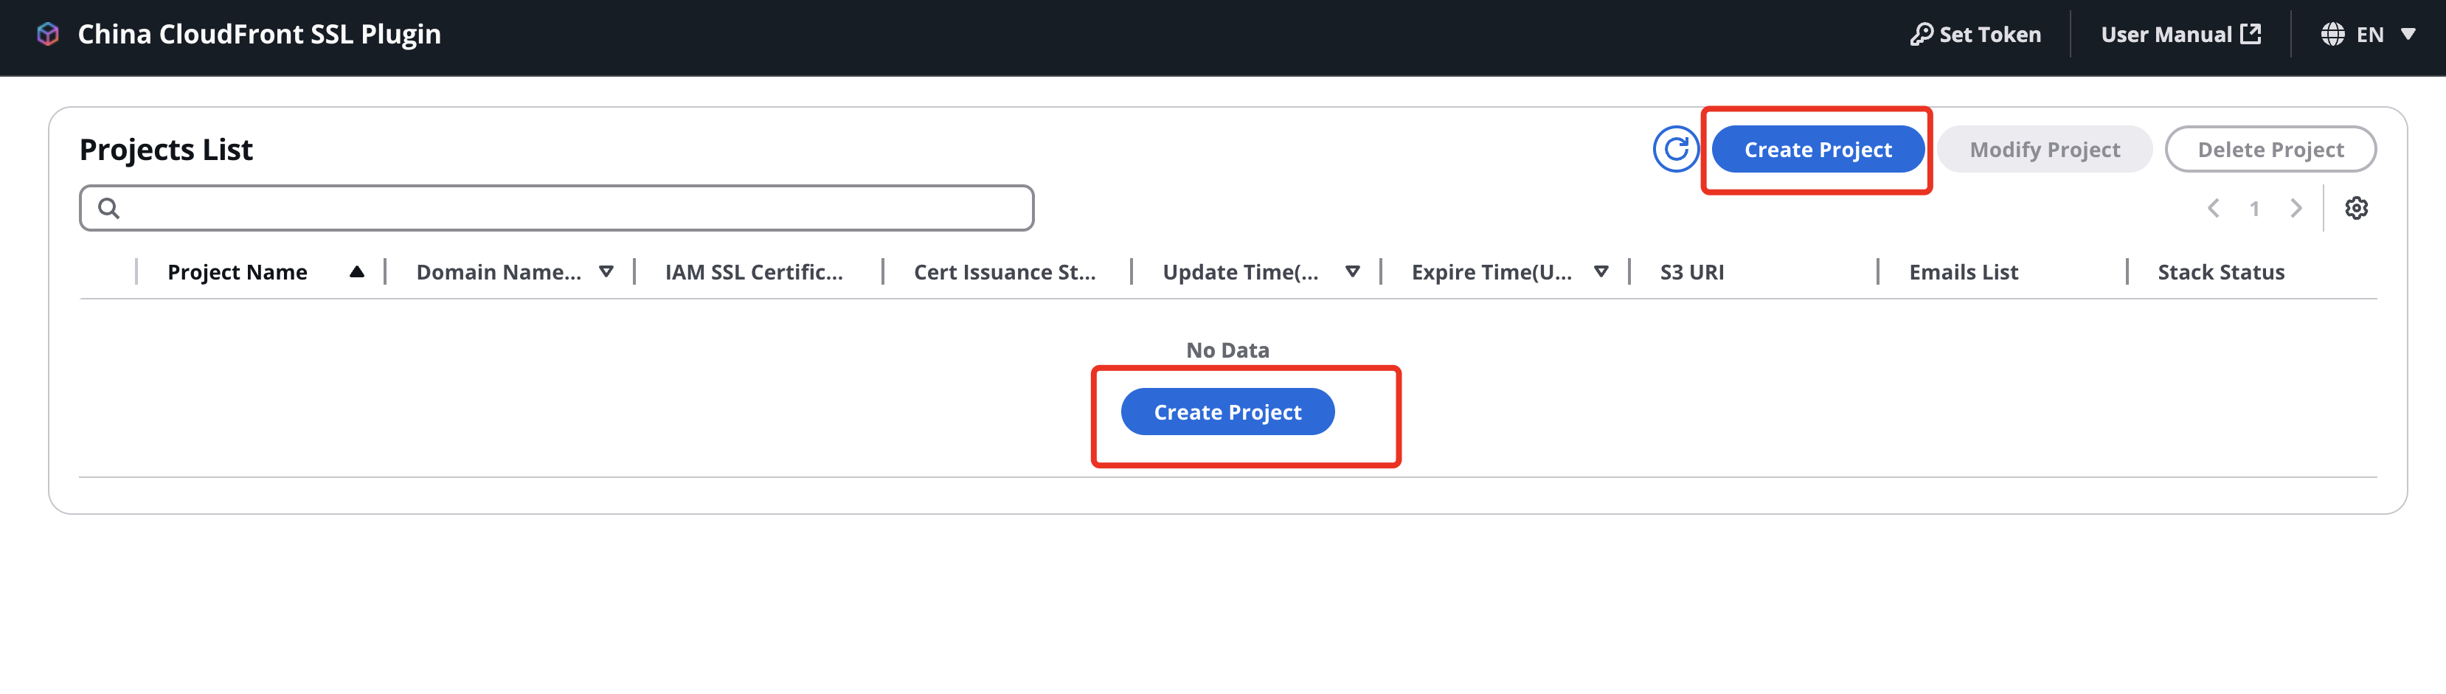Go to previous page arrow
The height and width of the screenshot is (694, 2446).
pyautogui.click(x=2214, y=208)
